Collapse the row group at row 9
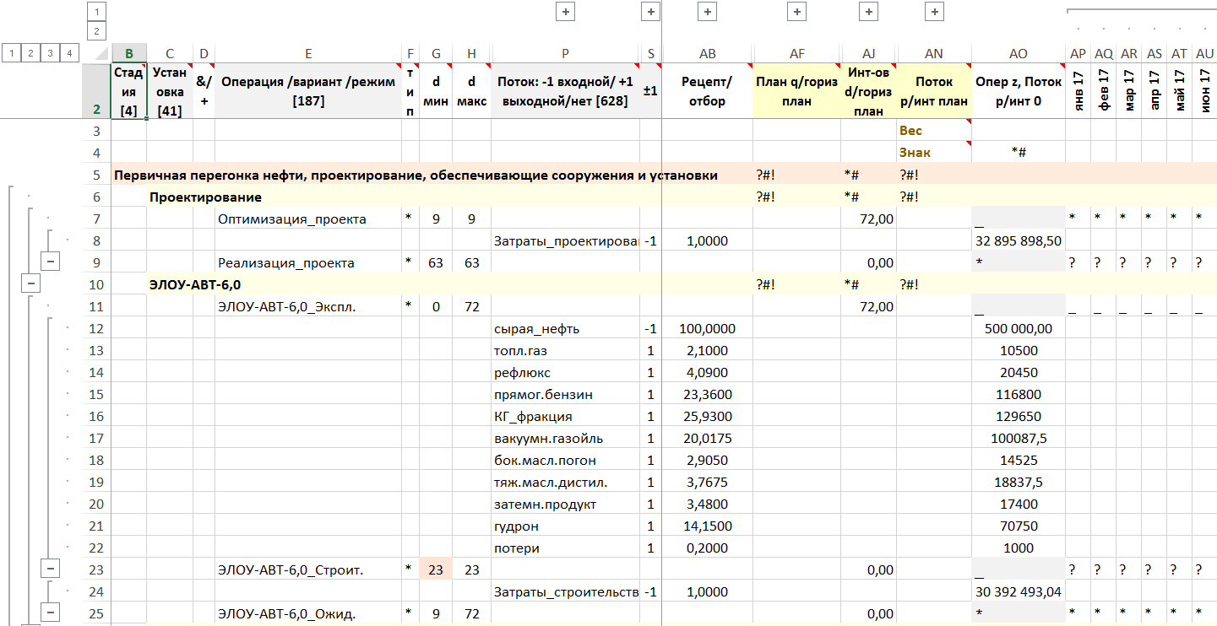The image size is (1217, 626). 51,262
